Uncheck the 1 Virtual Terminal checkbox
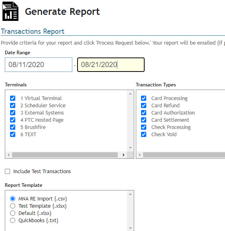The width and height of the screenshot is (225, 231). click(13, 98)
